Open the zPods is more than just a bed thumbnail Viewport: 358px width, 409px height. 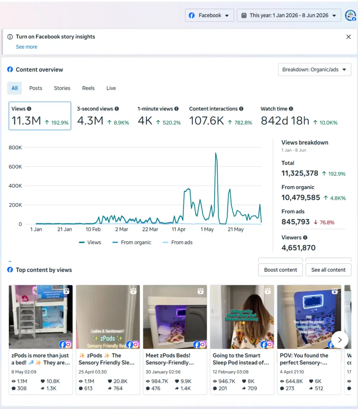coord(41,317)
